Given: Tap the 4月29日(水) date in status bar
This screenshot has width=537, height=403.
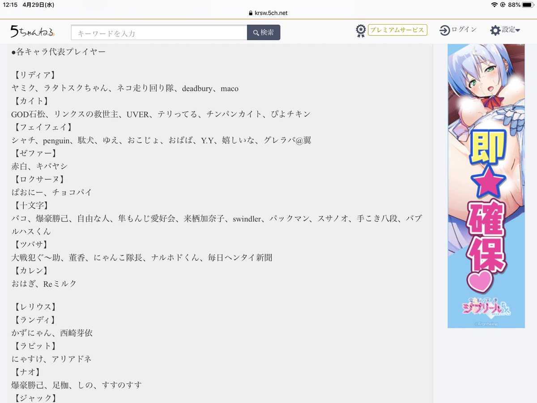Looking at the screenshot, I should 39,4.
